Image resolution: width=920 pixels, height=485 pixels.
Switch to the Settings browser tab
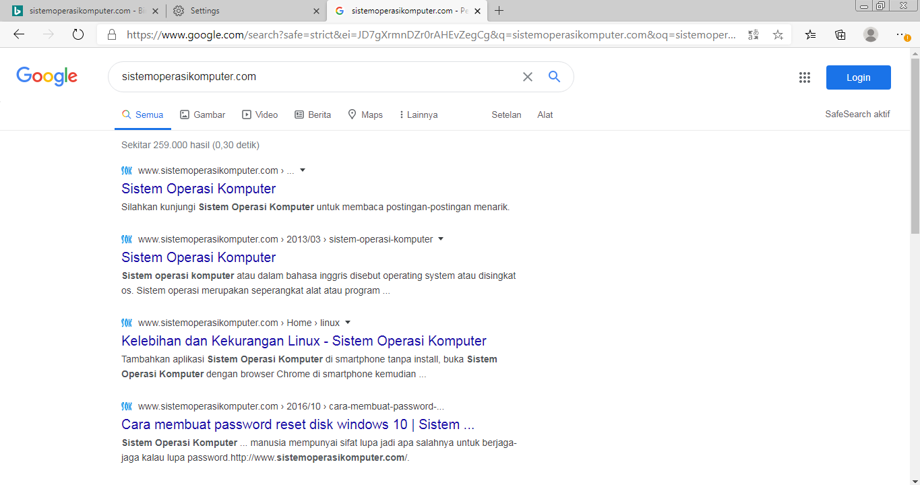coord(246,11)
